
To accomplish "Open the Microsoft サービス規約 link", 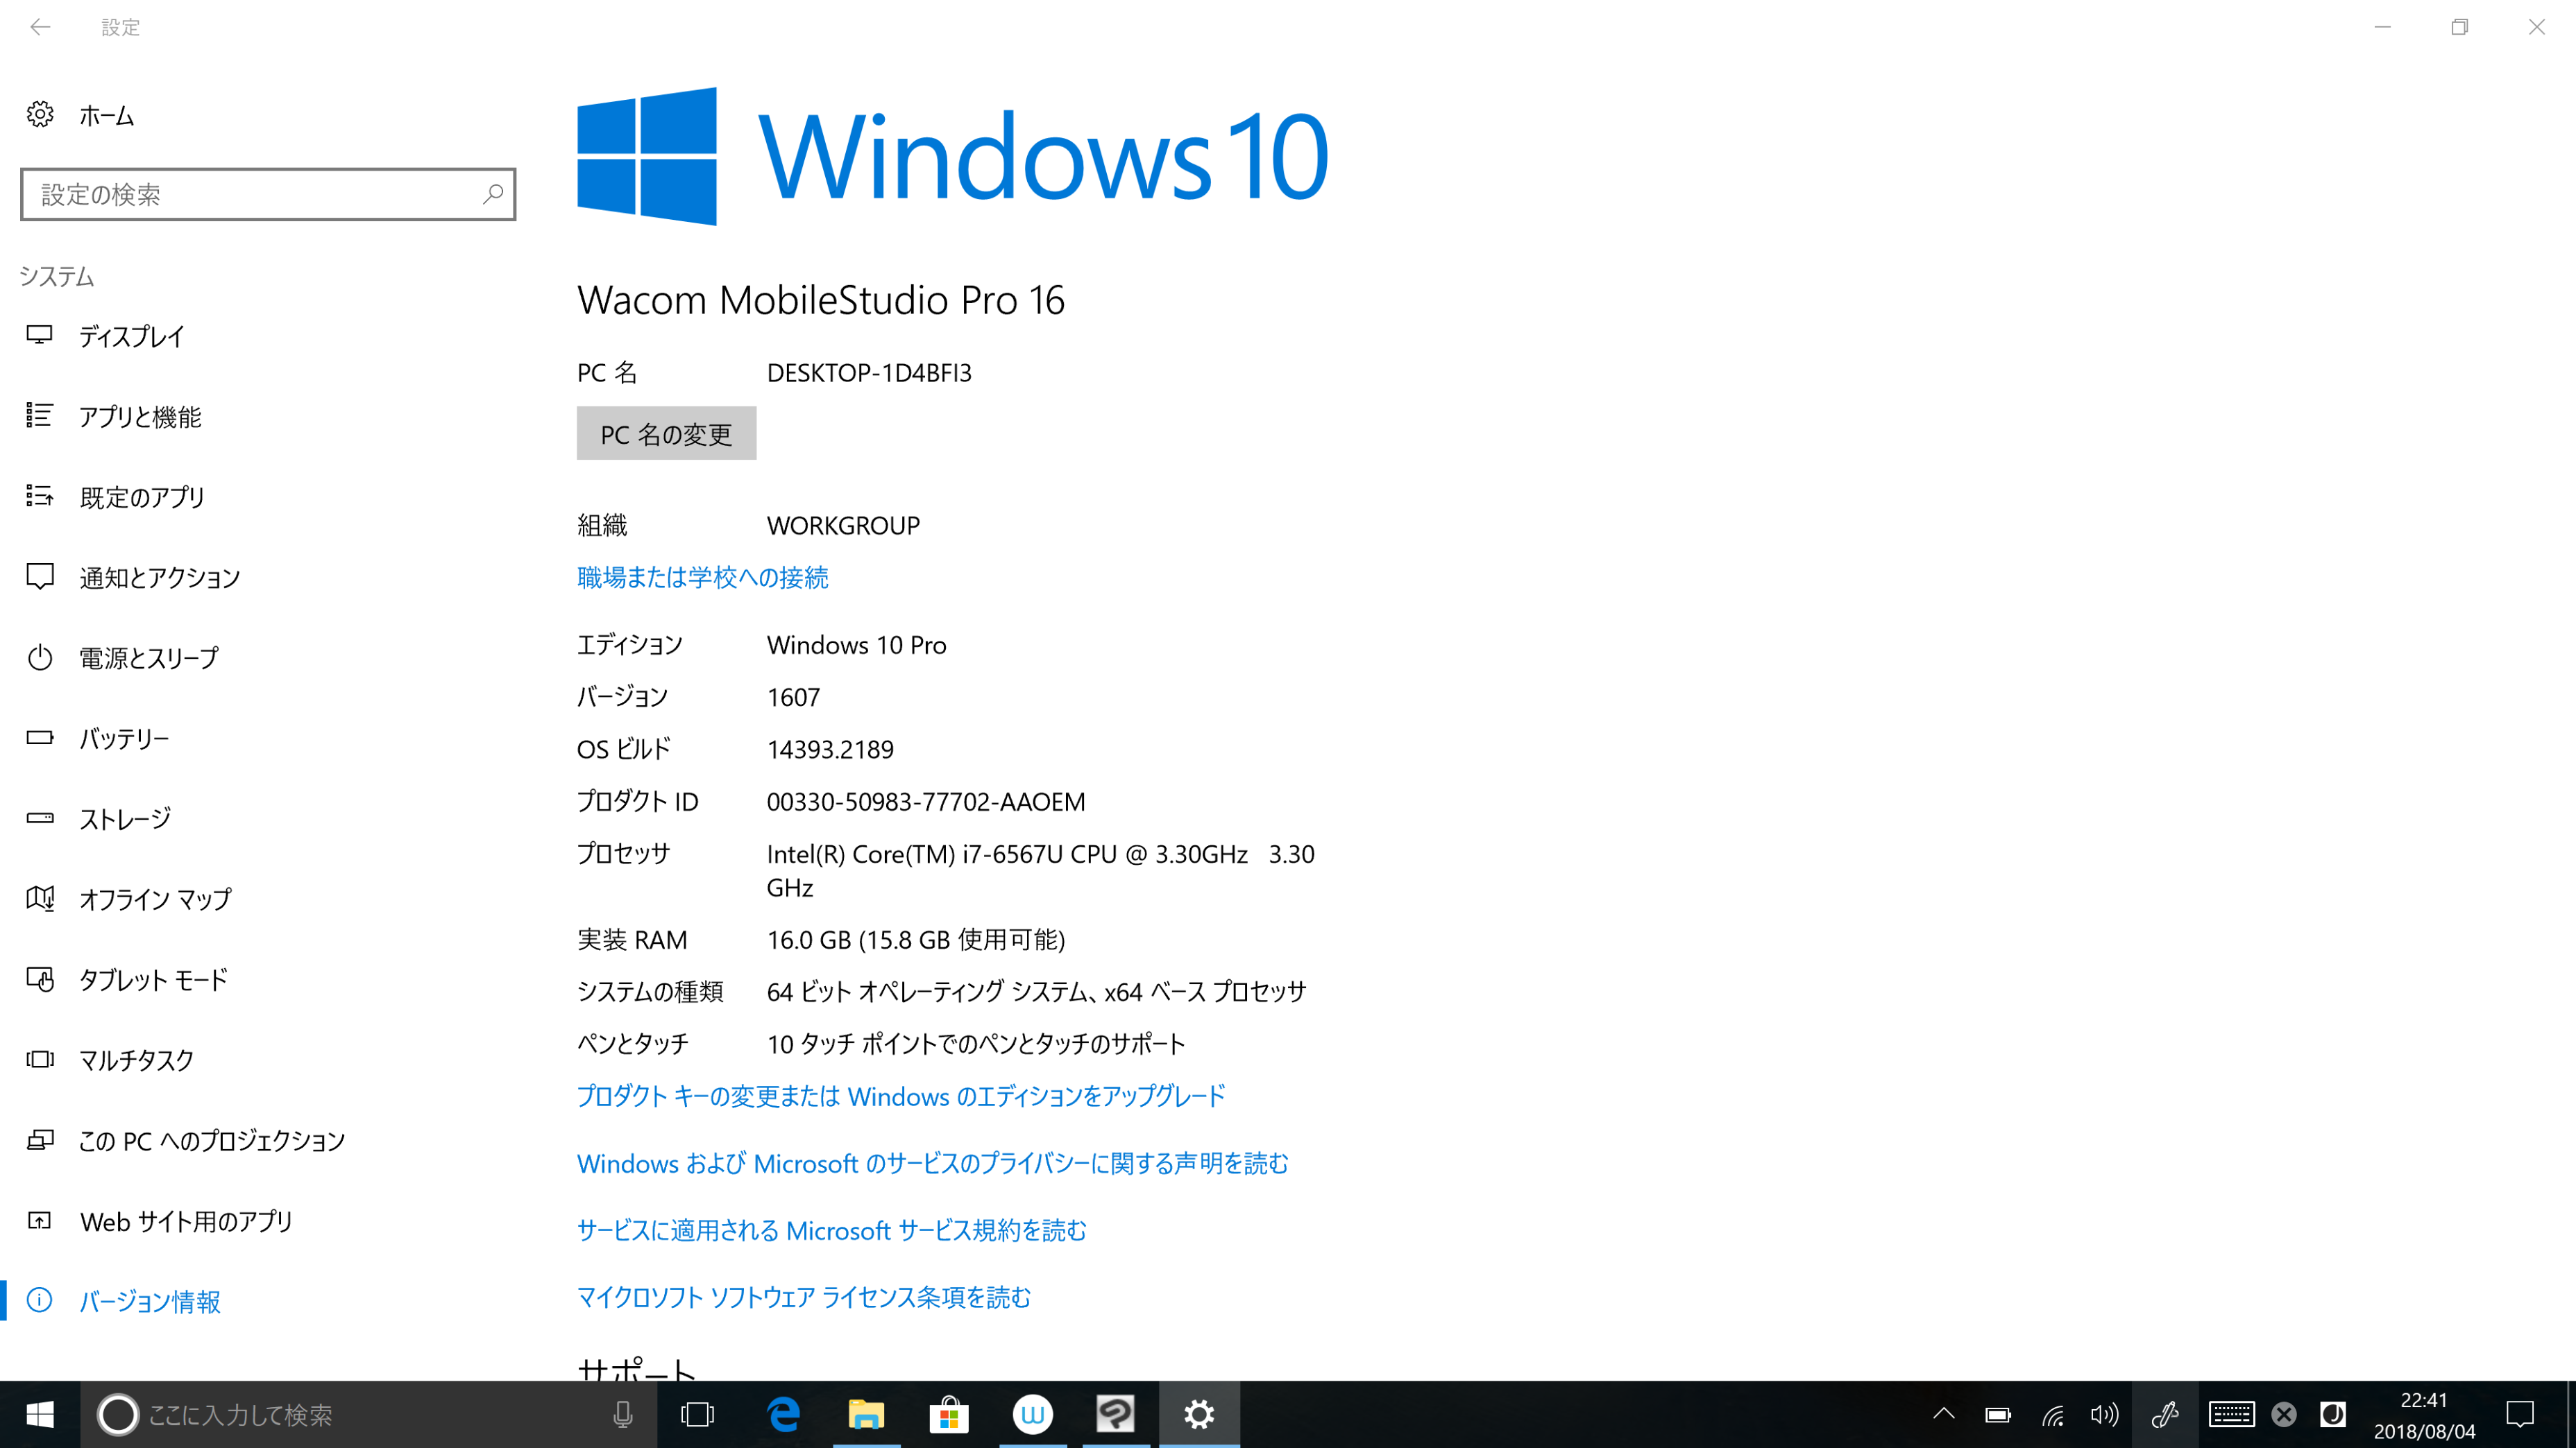I will coord(832,1230).
